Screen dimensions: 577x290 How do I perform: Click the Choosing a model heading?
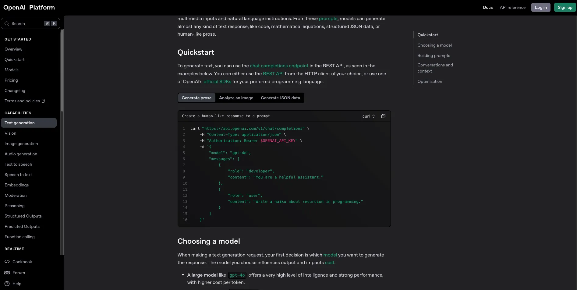(209, 241)
